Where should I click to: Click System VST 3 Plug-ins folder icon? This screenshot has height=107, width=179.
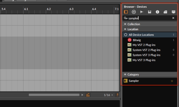point(129,55)
